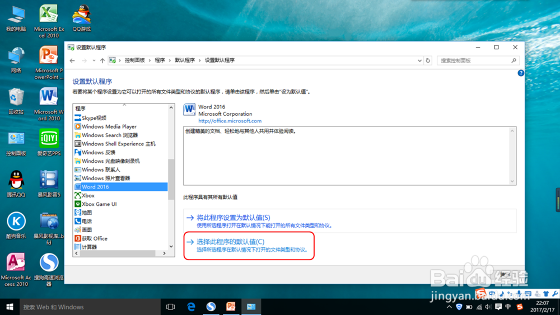Open the 我的电脑 desktop icon
560x315 pixels.
pyautogui.click(x=16, y=19)
